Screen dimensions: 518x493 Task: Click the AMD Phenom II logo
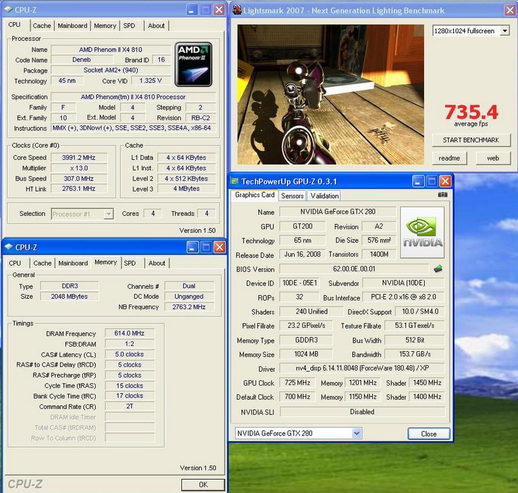tap(193, 64)
